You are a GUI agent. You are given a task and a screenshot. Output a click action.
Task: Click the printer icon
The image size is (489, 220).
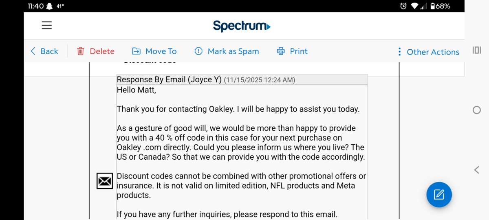[281, 51]
